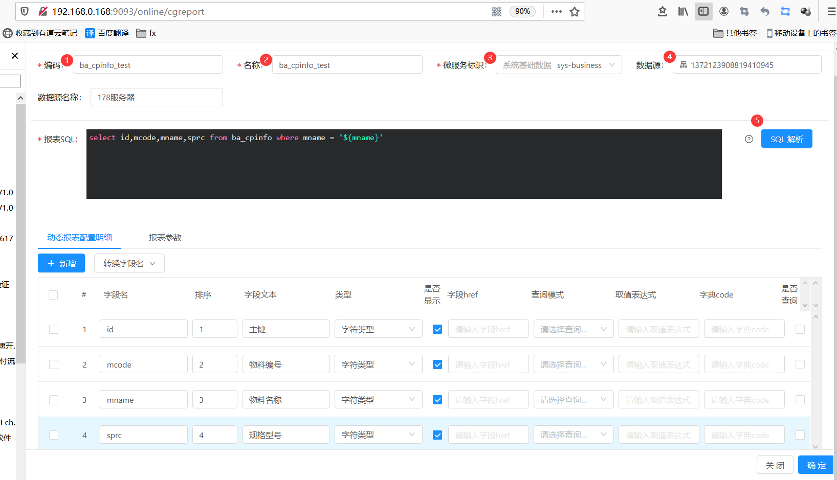Open 查询模式 dropdown for mcode row

click(x=574, y=364)
